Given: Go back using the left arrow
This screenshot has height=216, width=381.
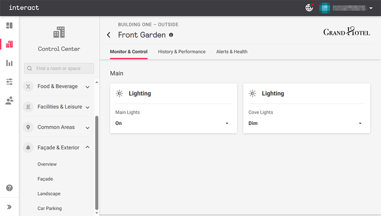Looking at the screenshot, I should pyautogui.click(x=109, y=35).
